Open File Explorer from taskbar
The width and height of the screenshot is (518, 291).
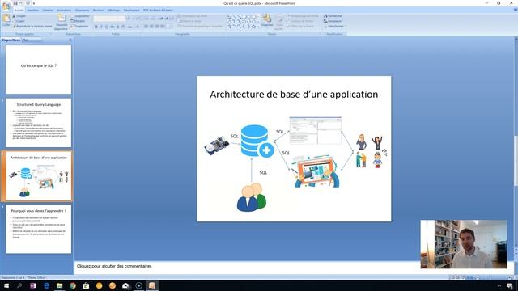[x=59, y=285]
